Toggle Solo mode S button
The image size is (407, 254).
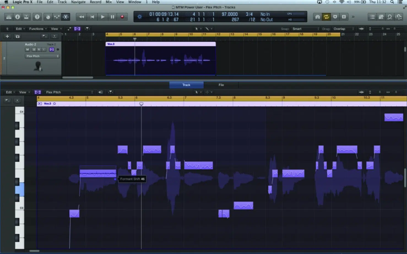[x=344, y=17]
